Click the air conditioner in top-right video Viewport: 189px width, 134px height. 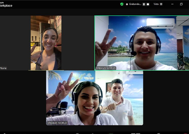point(160,23)
